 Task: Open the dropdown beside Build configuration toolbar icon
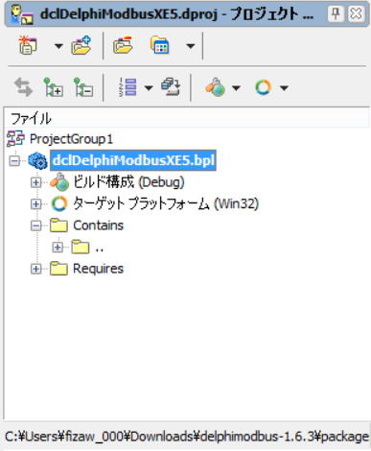point(236,87)
